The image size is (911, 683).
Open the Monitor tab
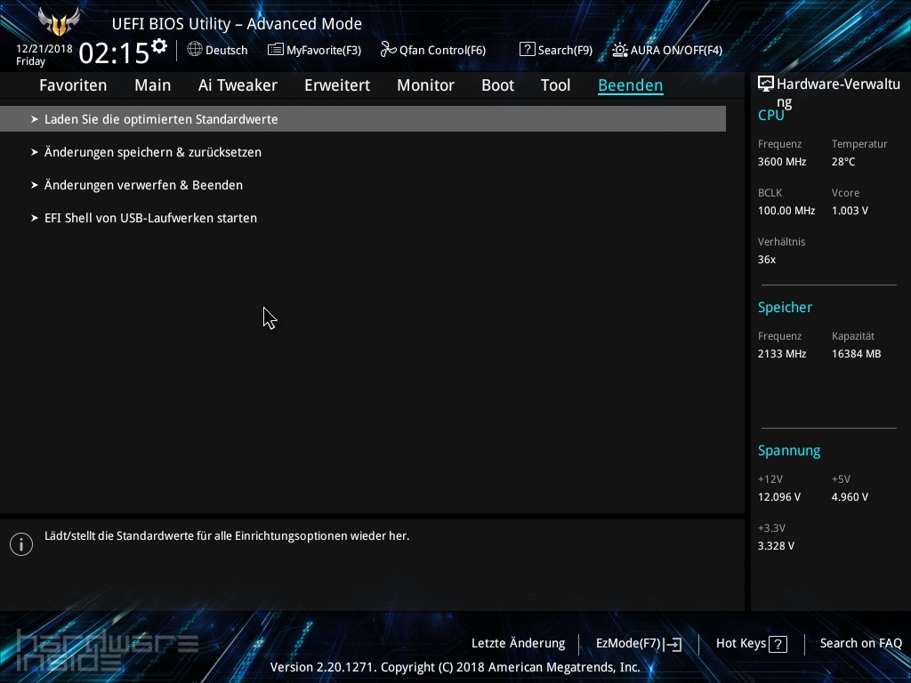426,85
